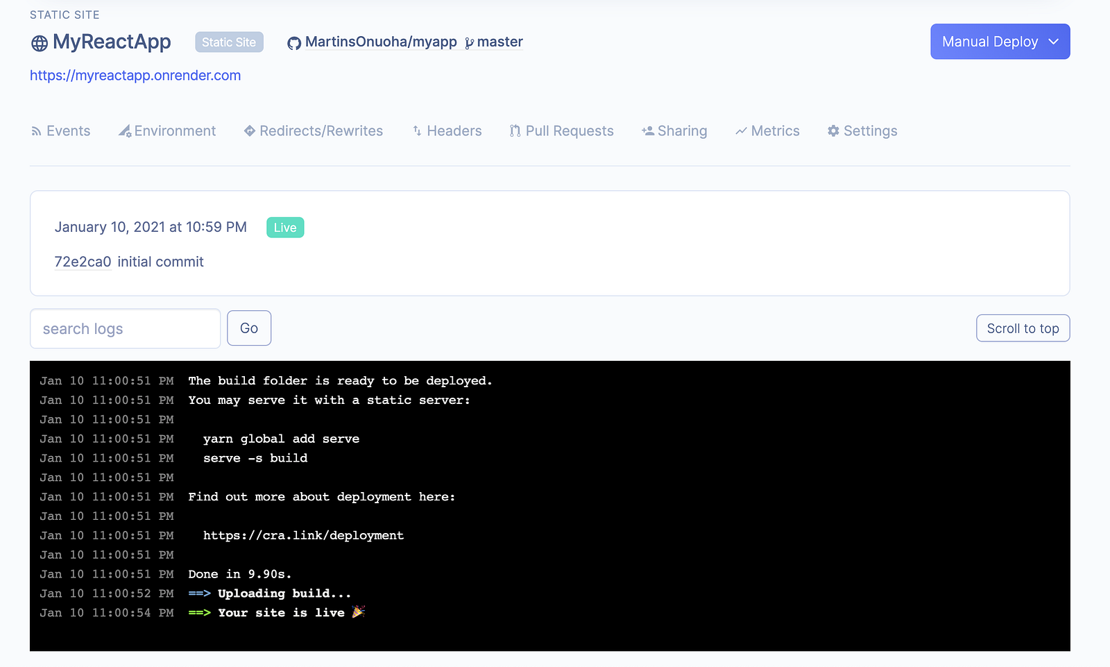Viewport: 1110px width, 667px height.
Task: Click log line "You may serve it with"
Action: click(329, 400)
